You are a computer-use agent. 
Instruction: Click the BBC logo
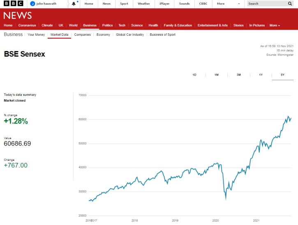coord(14,3)
